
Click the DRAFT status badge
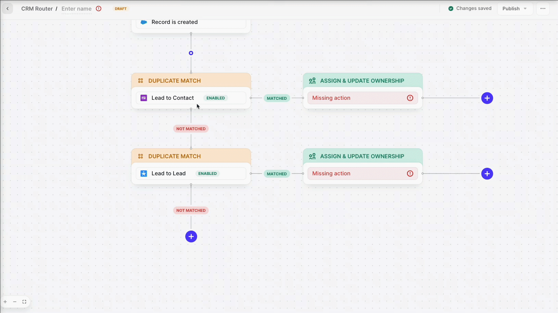point(121,9)
